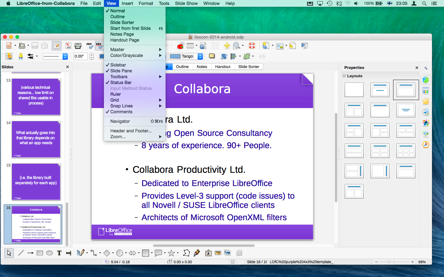The width and height of the screenshot is (444, 277).
Task: Uncheck Status Bar in View menu
Action: pyautogui.click(x=135, y=82)
